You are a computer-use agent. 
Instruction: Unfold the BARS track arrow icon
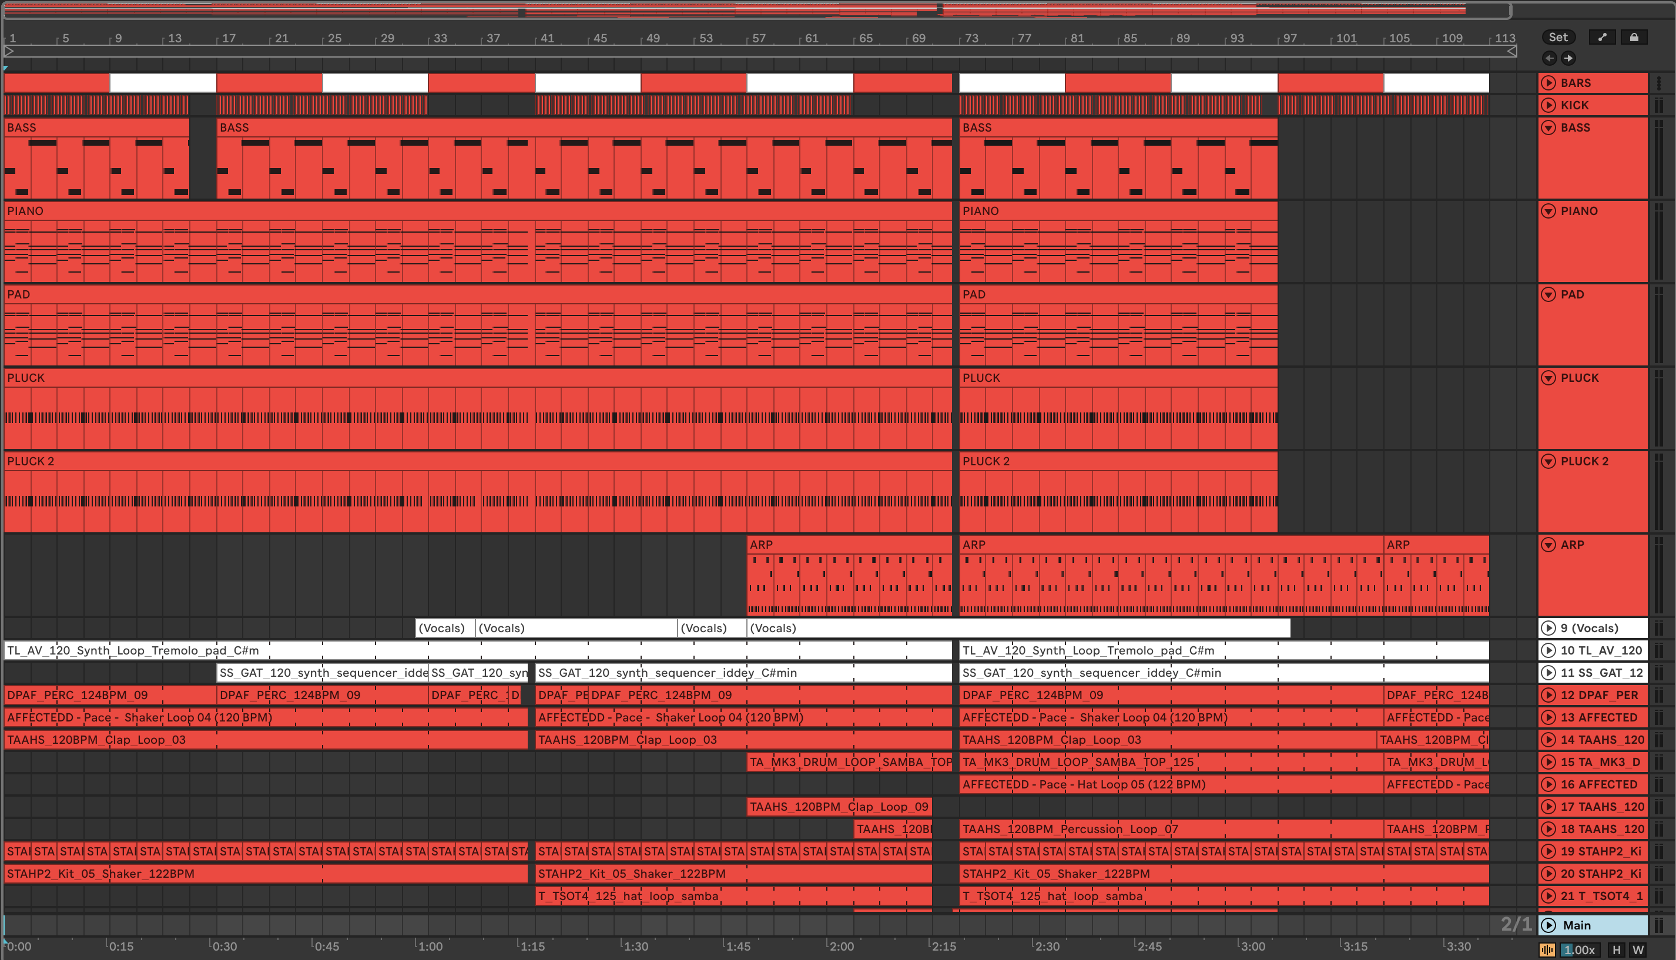coord(1548,82)
